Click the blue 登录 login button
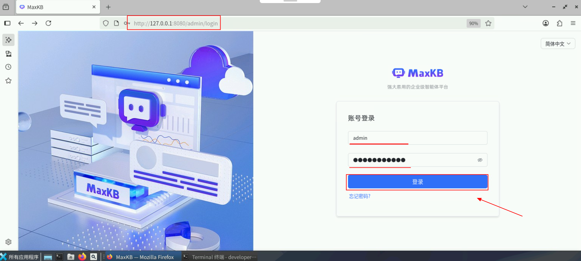This screenshot has height=261, width=581. pyautogui.click(x=417, y=182)
